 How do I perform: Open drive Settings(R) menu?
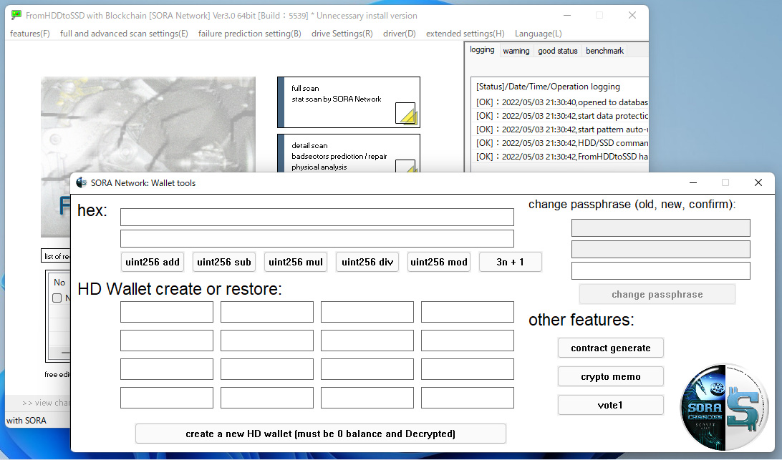click(342, 34)
